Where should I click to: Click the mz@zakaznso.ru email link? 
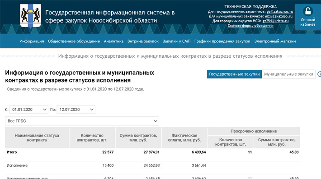click(x=279, y=16)
